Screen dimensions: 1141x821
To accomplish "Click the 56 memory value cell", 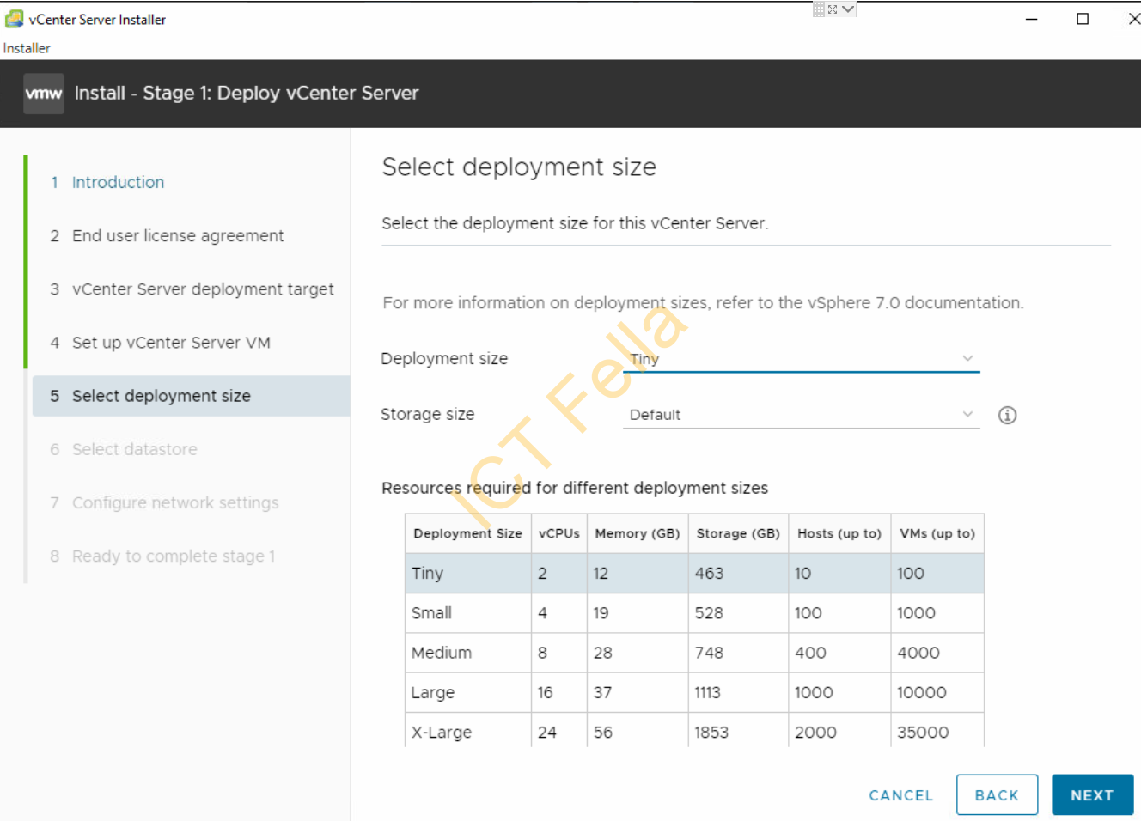I will pos(638,732).
